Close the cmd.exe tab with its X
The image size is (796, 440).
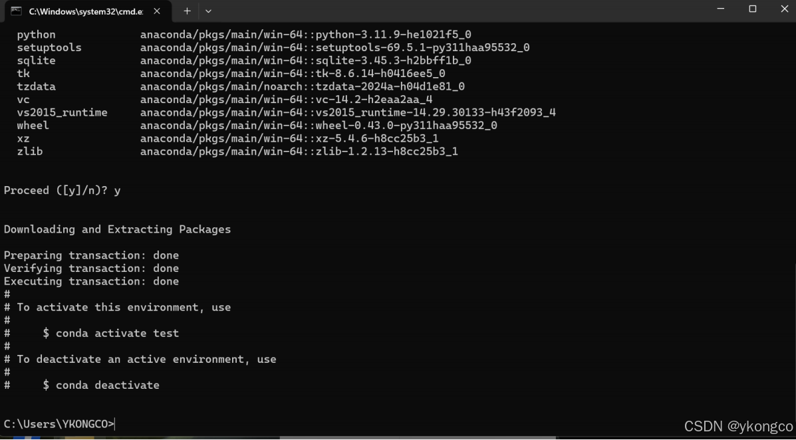pos(156,11)
